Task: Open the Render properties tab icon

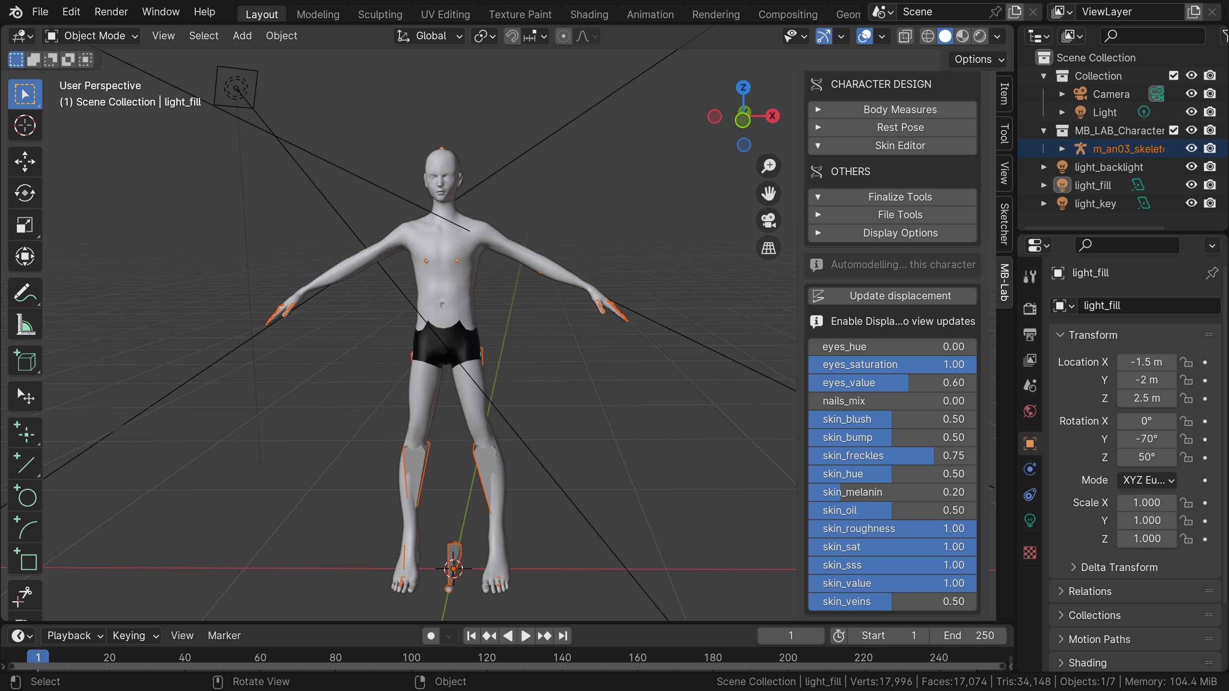Action: pyautogui.click(x=1030, y=309)
